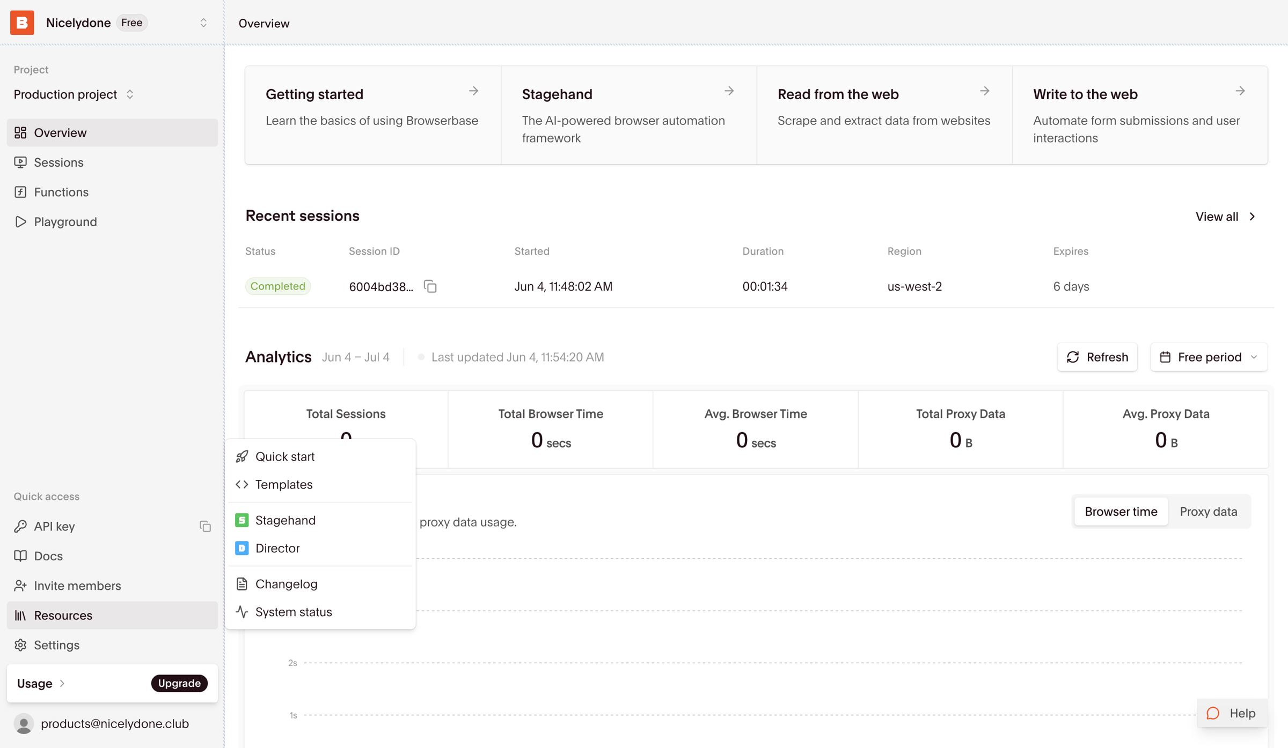The image size is (1288, 748).
Task: Click the Docs book icon
Action: [20, 556]
